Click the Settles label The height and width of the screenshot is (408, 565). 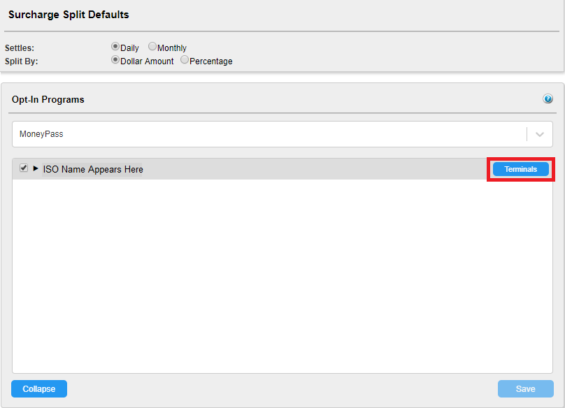(20, 48)
